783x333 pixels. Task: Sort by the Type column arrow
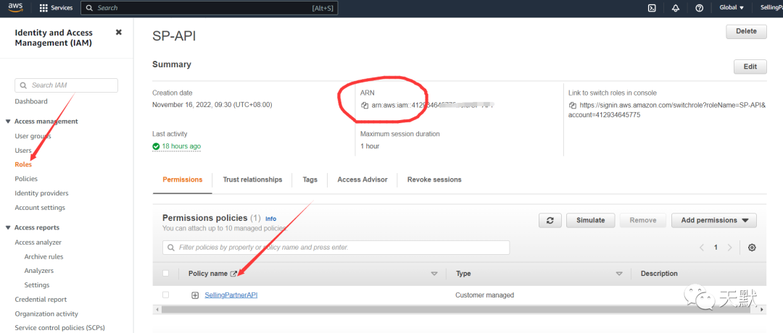click(x=619, y=274)
